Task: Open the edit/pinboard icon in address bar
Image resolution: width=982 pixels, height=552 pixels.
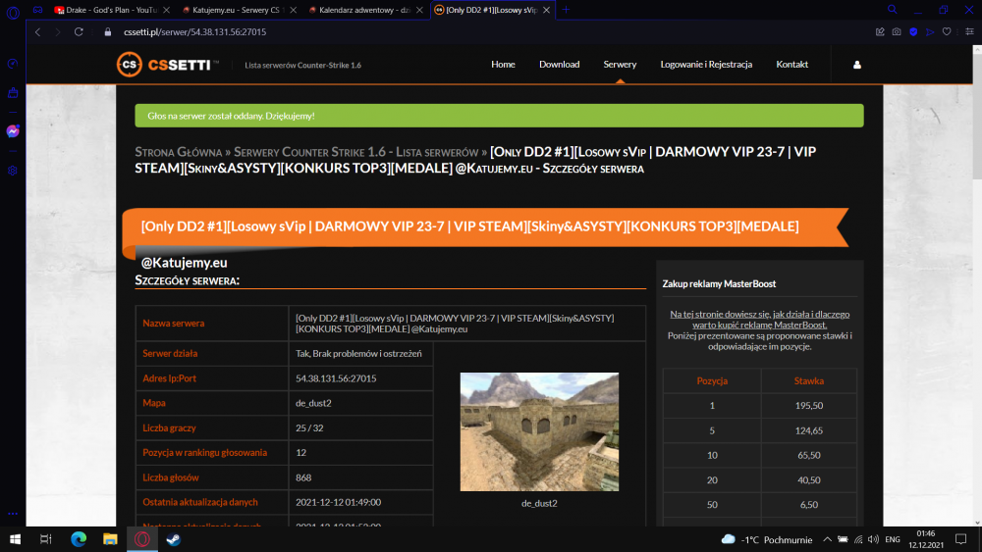Action: (880, 32)
